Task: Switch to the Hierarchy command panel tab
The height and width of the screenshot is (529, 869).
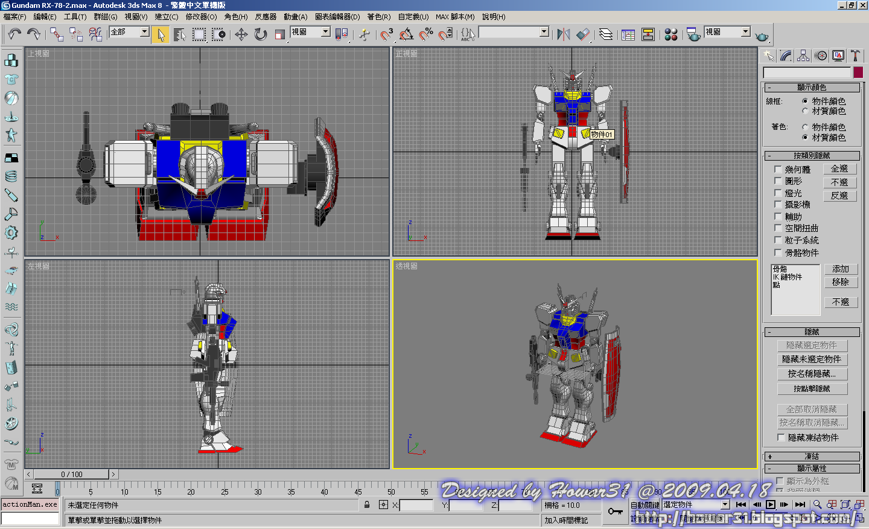Action: point(803,56)
